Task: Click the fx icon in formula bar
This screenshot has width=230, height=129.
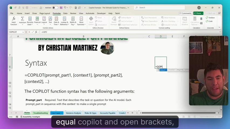Action: click(x=36, y=32)
